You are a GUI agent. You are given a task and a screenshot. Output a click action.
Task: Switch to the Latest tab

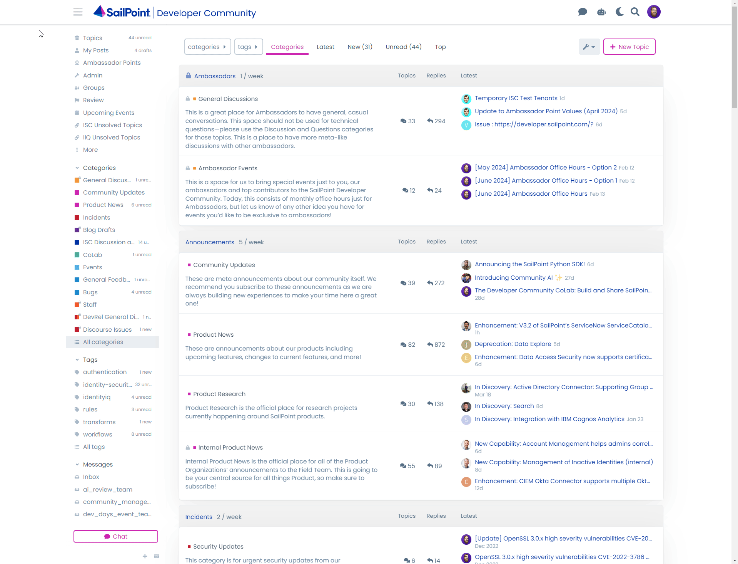coord(325,47)
